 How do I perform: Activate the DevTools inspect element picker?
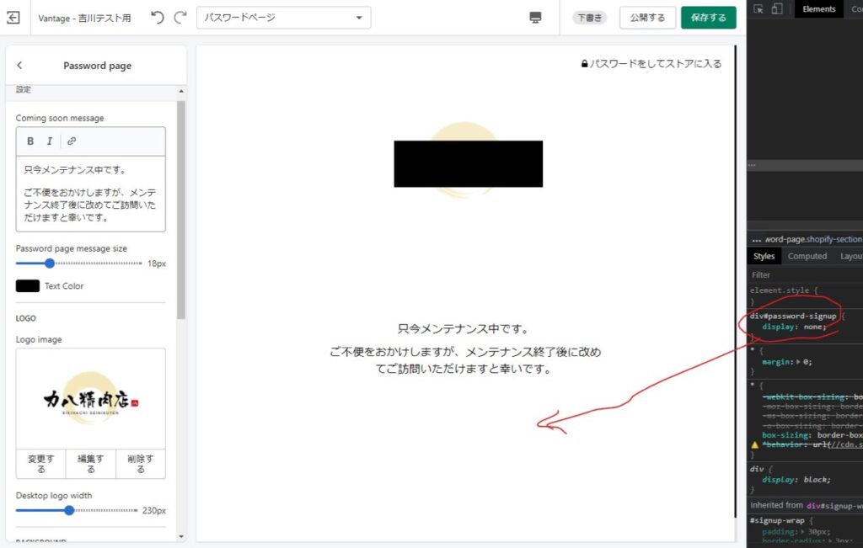[x=758, y=9]
